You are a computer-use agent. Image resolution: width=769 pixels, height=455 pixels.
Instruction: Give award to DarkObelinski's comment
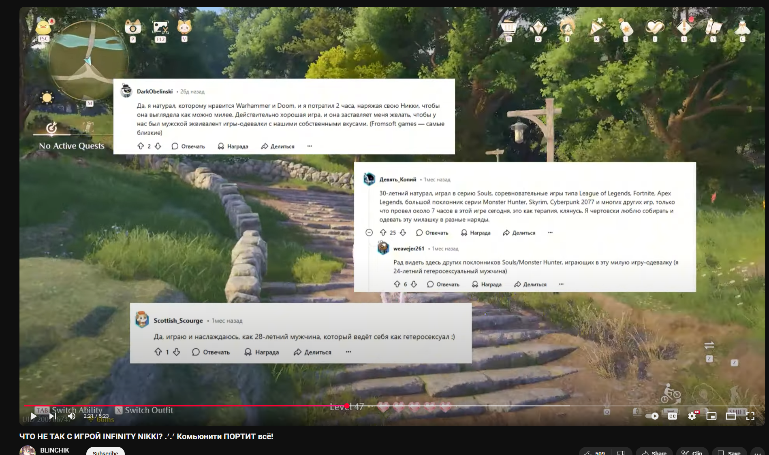pyautogui.click(x=233, y=146)
